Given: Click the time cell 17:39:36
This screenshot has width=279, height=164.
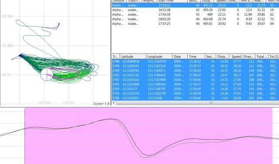Looking at the screenshot, I should pyautogui.click(x=195, y=80).
